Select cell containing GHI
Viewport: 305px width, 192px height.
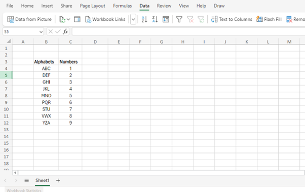46,82
